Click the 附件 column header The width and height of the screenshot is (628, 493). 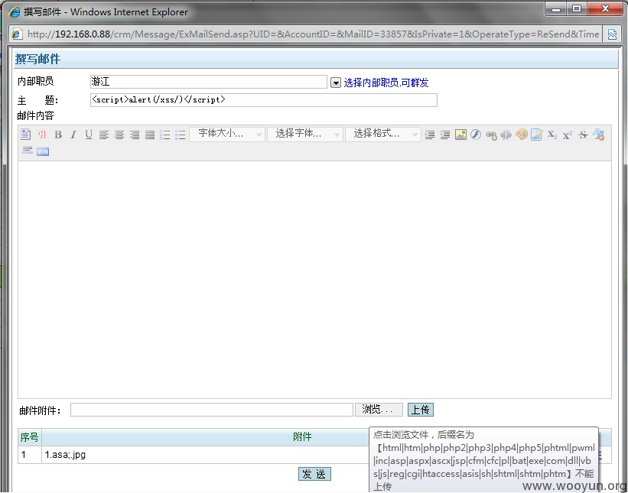[302, 437]
